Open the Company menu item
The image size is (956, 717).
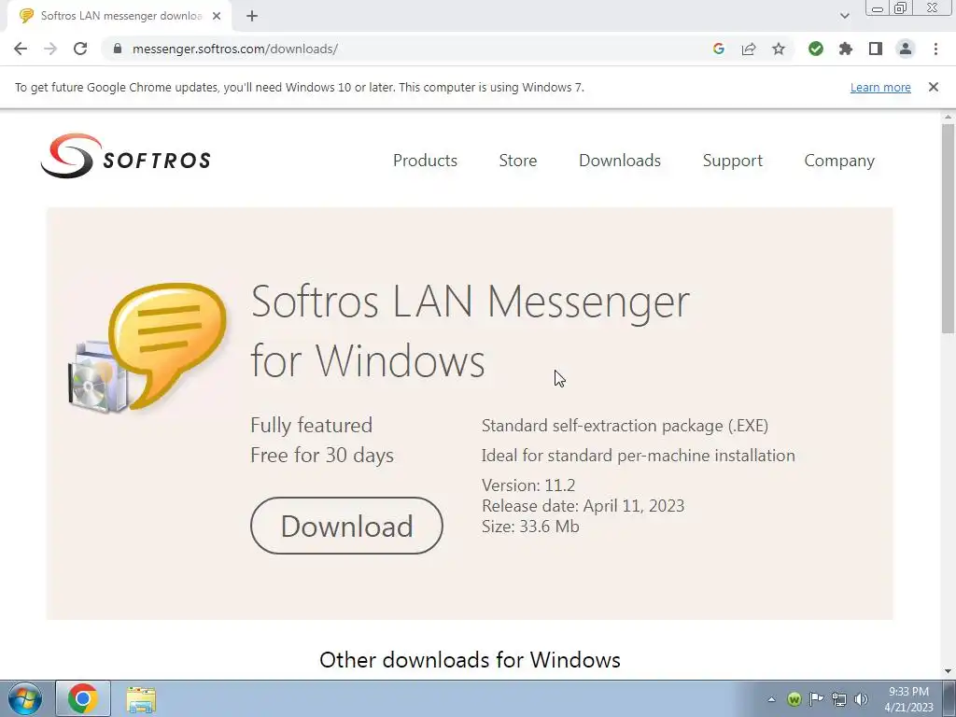[839, 161]
